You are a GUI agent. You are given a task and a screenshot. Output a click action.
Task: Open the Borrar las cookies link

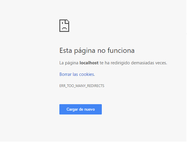pyautogui.click(x=77, y=74)
